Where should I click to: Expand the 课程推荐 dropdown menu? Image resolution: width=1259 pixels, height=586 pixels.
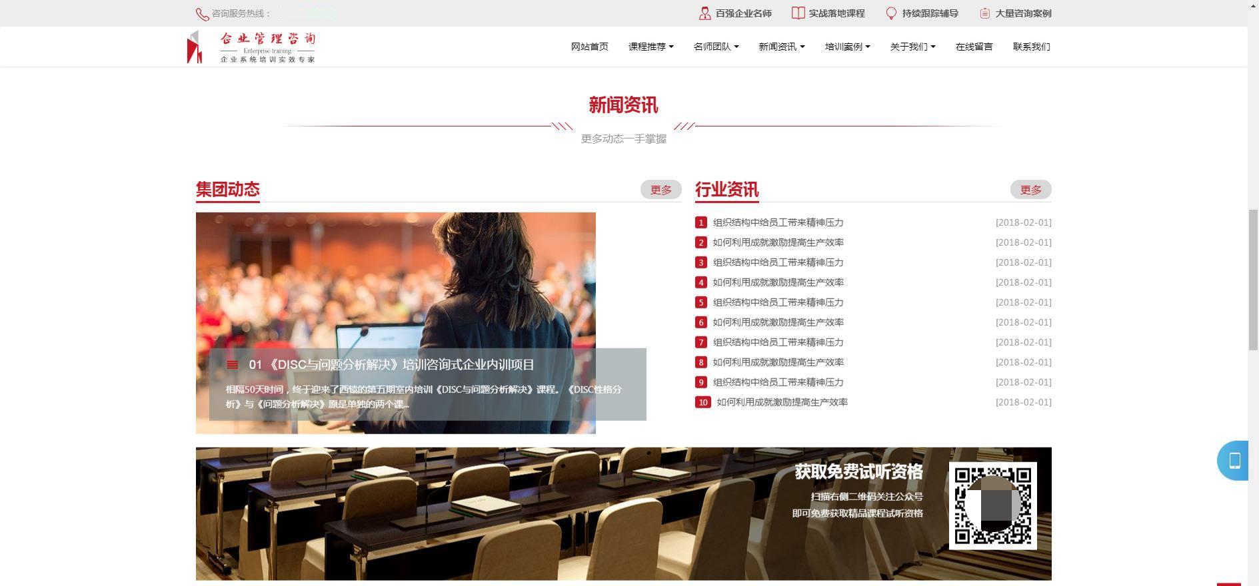point(650,47)
